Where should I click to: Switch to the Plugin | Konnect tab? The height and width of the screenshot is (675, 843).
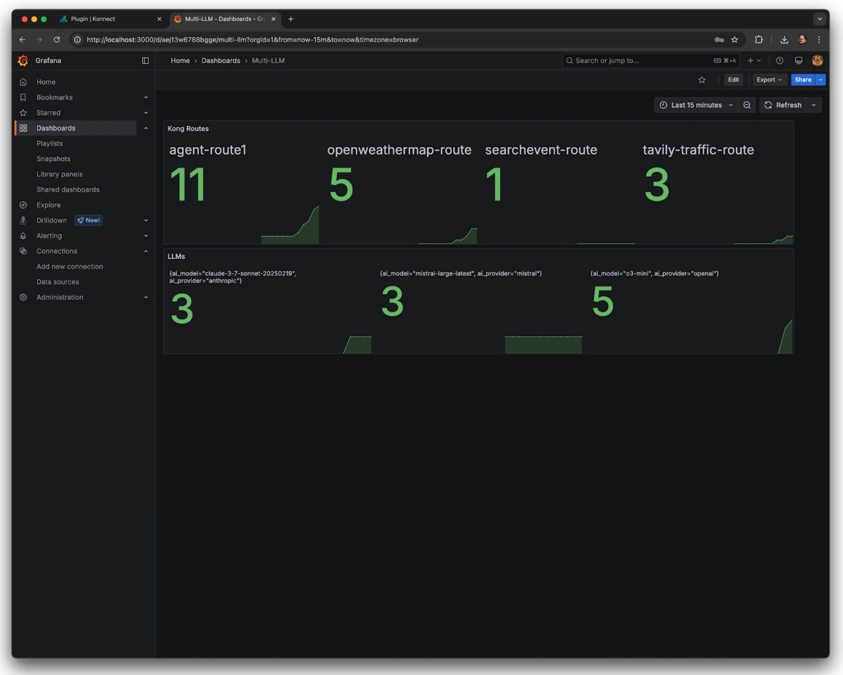(93, 19)
